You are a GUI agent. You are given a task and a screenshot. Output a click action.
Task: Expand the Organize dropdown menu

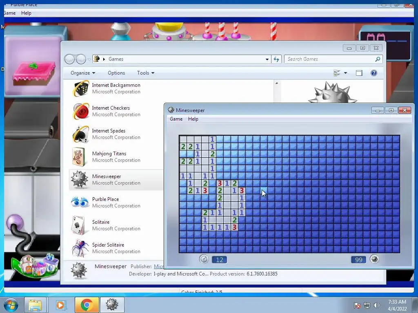pyautogui.click(x=83, y=73)
